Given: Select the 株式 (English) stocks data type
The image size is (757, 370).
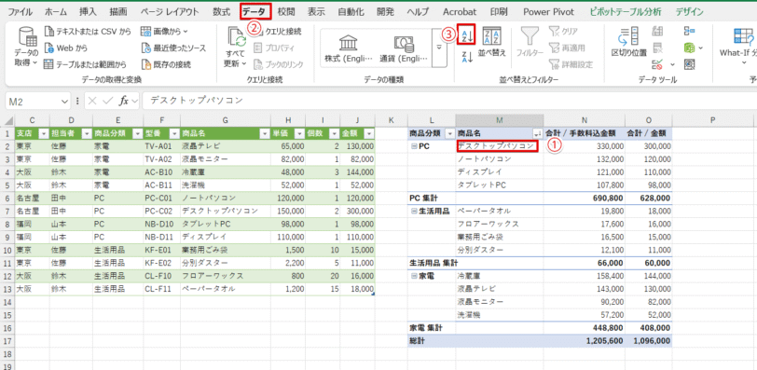Looking at the screenshot, I should [x=349, y=49].
